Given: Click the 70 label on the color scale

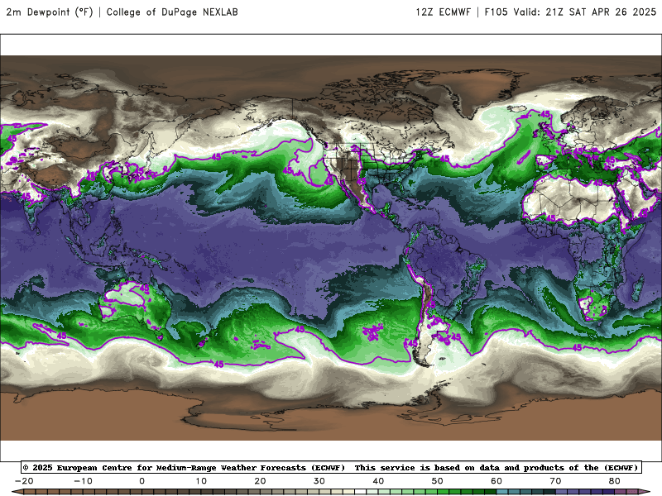Looking at the screenshot, I should pyautogui.click(x=555, y=481).
